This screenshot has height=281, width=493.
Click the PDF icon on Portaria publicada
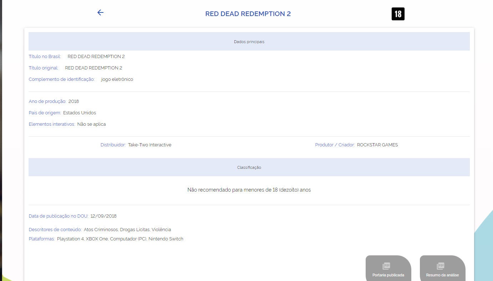pyautogui.click(x=386, y=266)
